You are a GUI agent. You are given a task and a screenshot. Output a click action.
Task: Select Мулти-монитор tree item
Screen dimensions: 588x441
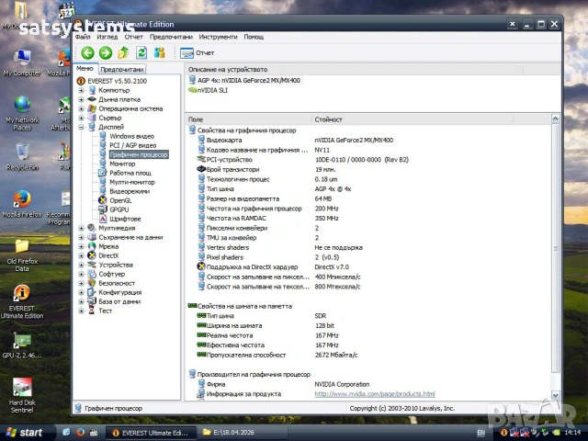tap(132, 182)
